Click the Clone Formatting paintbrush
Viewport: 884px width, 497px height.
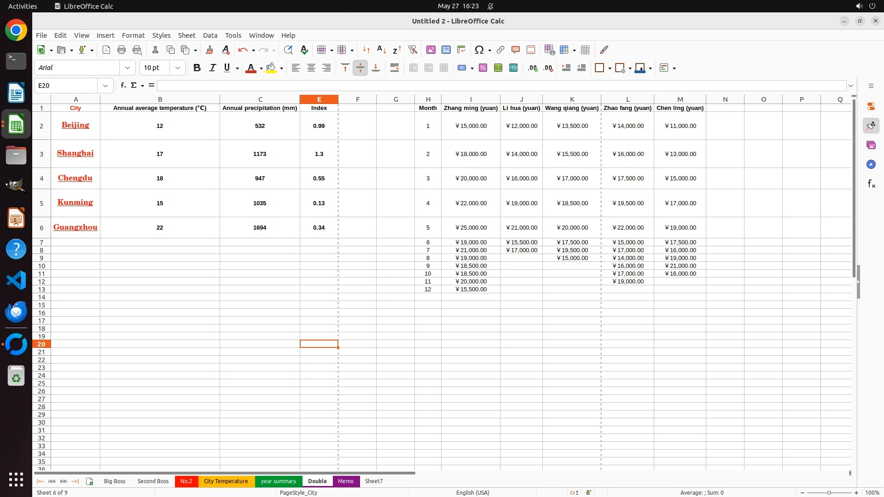209,50
